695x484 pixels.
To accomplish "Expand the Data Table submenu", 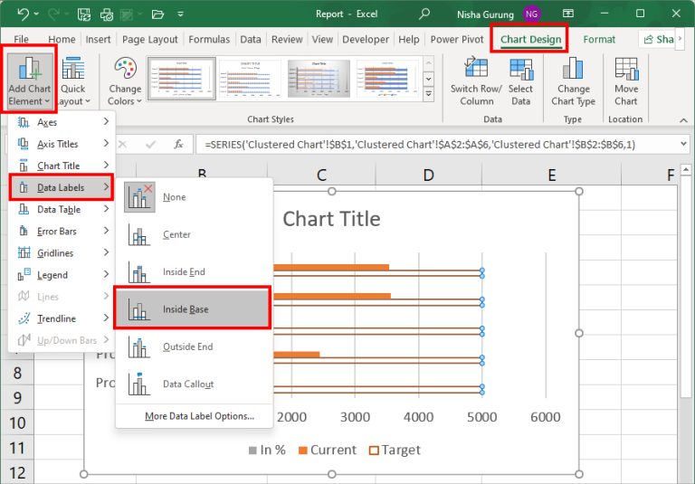I will click(x=62, y=209).
